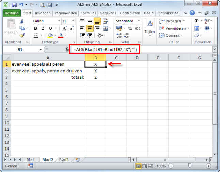Viewport: 220px width, 172px height.
Task: Select the Page Layout view button
Action: click(x=144, y=166)
